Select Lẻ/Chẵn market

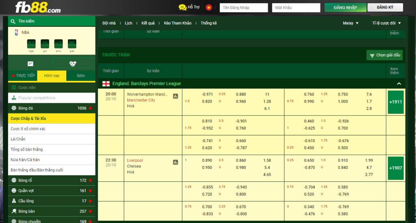click(x=52, y=139)
